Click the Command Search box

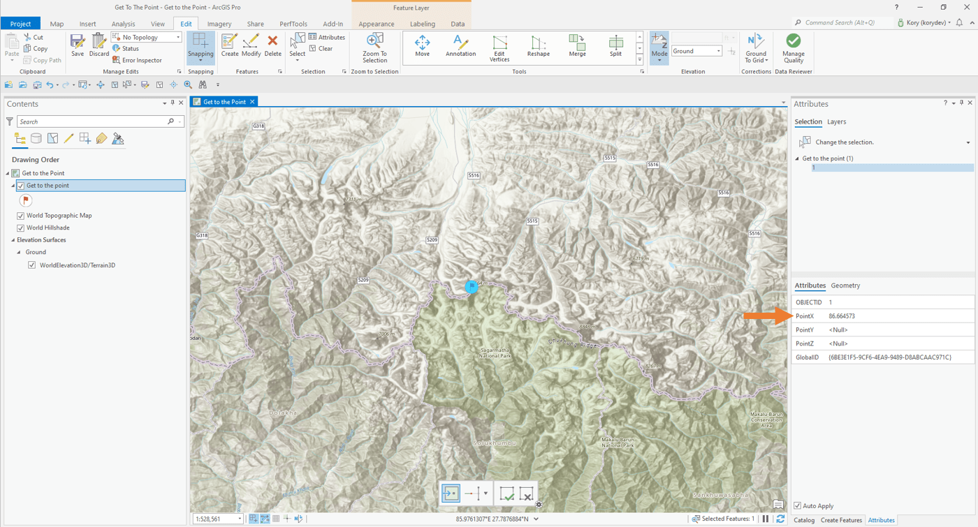tap(842, 22)
